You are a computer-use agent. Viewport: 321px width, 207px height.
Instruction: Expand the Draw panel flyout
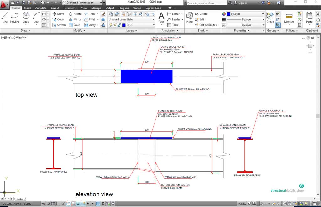(25, 31)
